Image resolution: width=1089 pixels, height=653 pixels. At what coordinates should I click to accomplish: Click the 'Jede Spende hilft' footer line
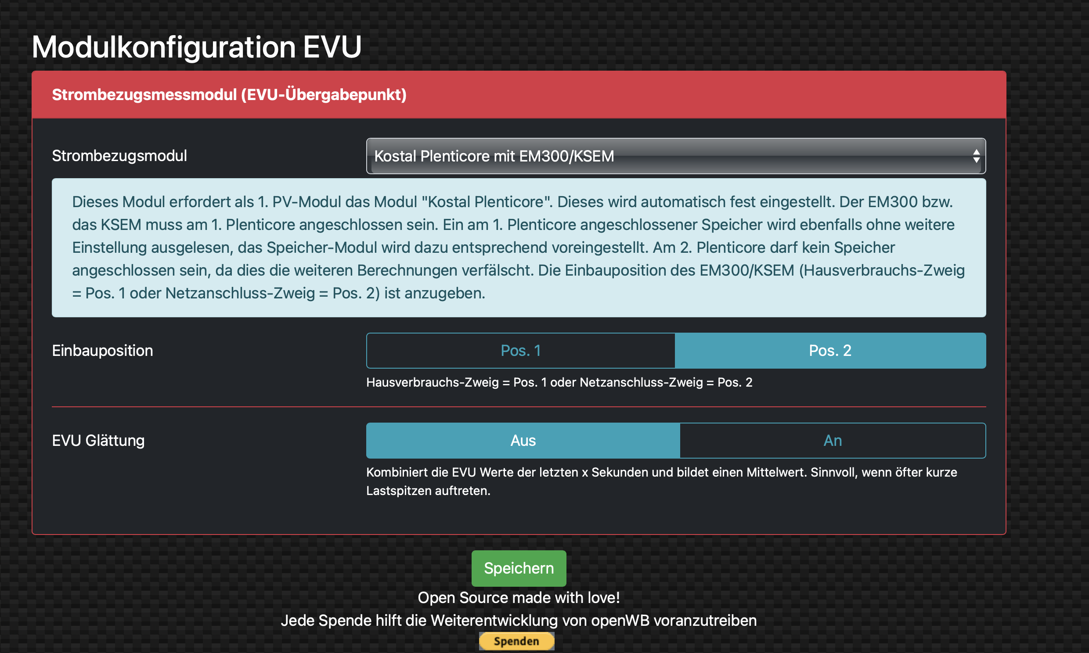pyautogui.click(x=519, y=621)
